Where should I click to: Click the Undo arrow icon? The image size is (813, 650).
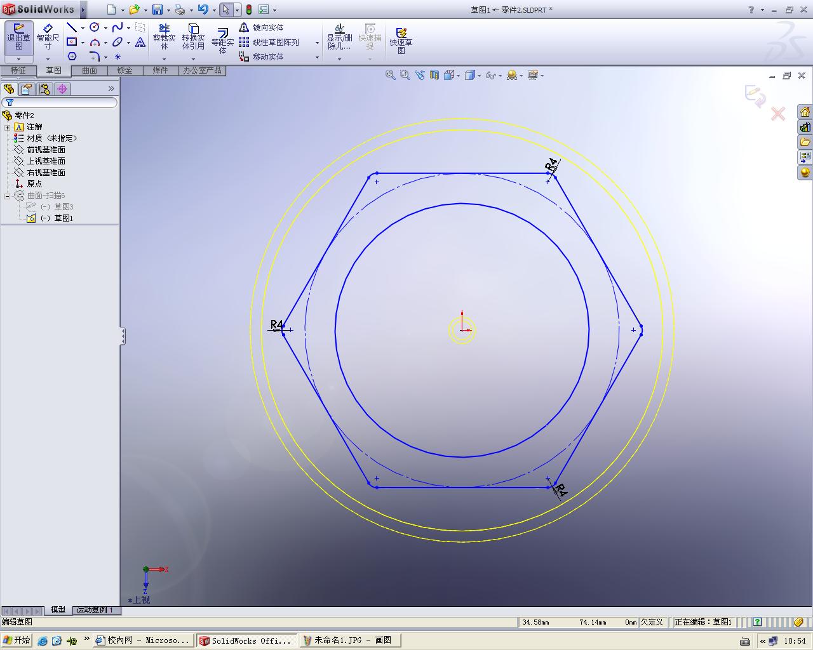click(203, 10)
